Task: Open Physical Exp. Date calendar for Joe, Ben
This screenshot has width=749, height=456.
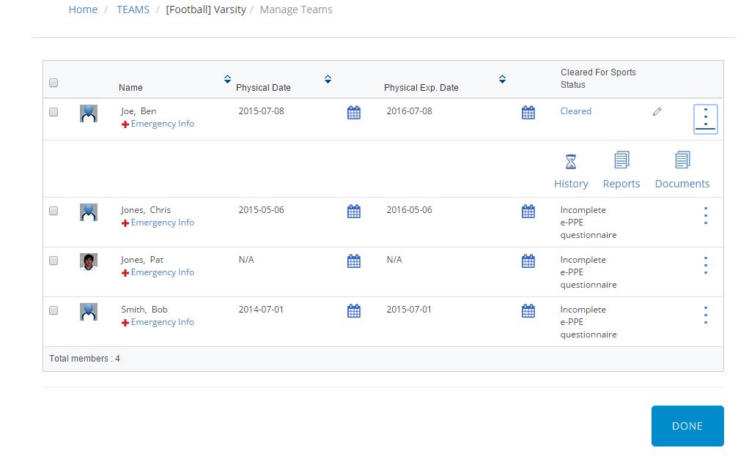Action: coord(528,113)
